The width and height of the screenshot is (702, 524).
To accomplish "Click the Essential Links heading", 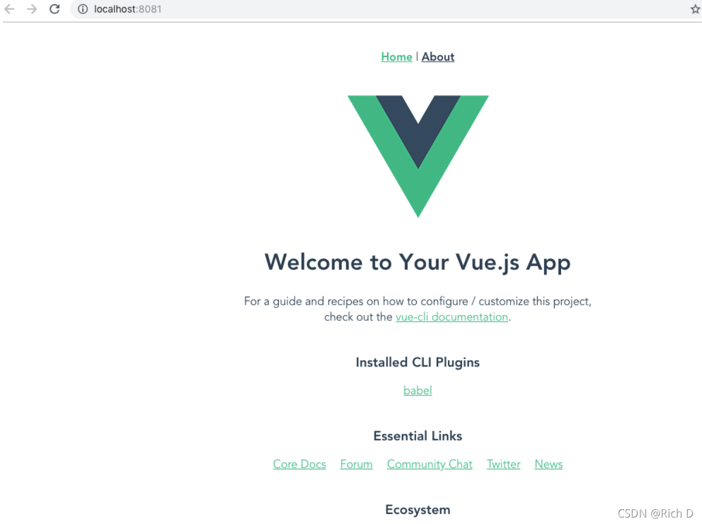I will [x=418, y=436].
